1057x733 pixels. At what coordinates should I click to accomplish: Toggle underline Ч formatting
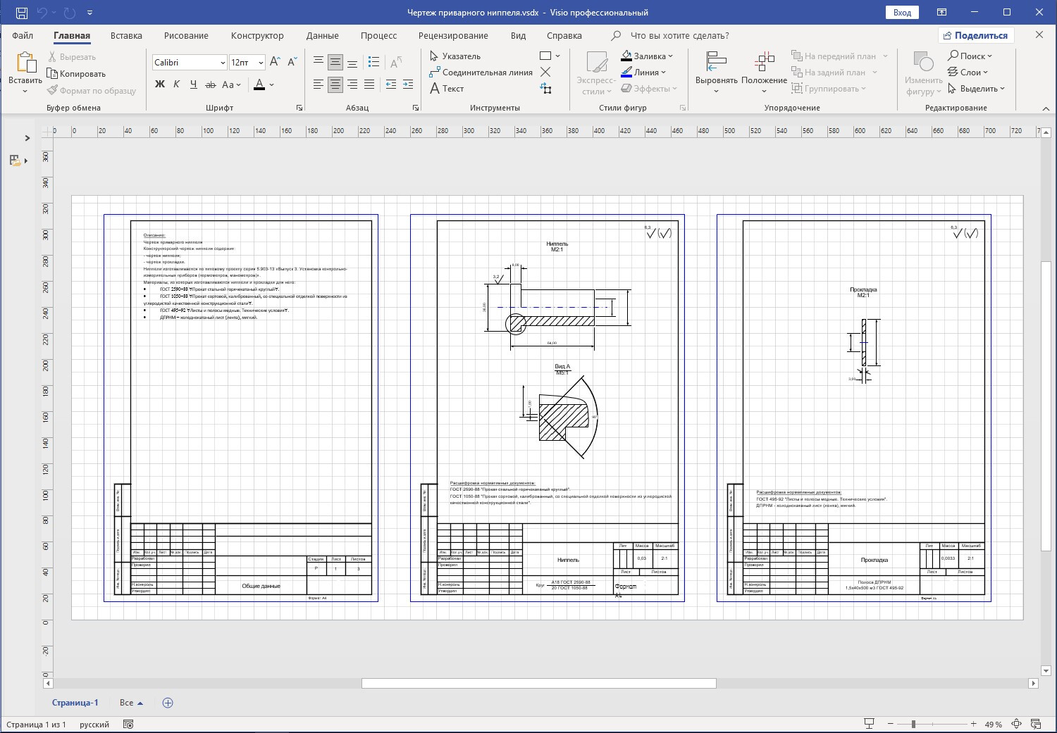click(x=193, y=84)
